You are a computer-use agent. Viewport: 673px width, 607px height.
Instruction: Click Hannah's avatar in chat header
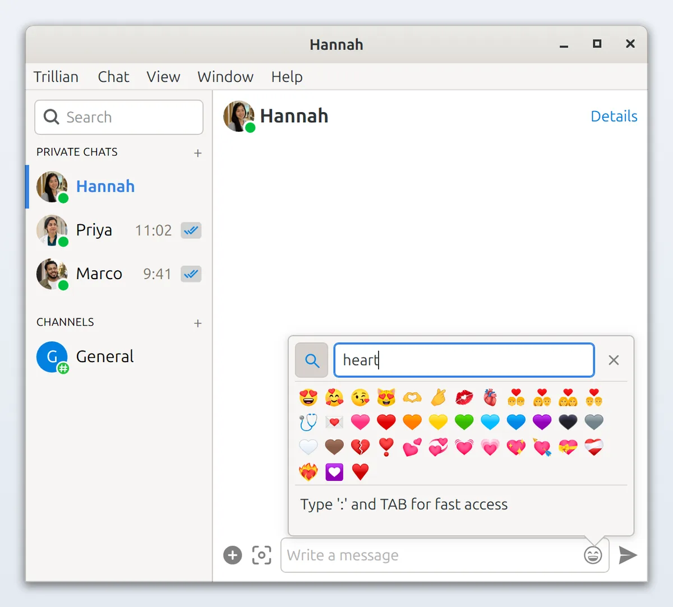click(239, 117)
